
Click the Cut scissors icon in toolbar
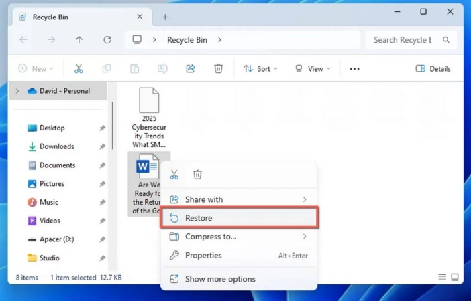coord(78,68)
